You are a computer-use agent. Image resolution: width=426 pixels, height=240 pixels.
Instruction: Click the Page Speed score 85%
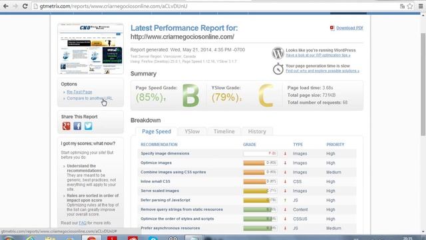click(x=150, y=97)
